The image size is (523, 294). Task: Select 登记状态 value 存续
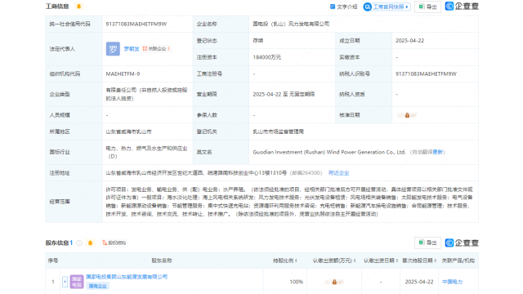[x=258, y=41]
